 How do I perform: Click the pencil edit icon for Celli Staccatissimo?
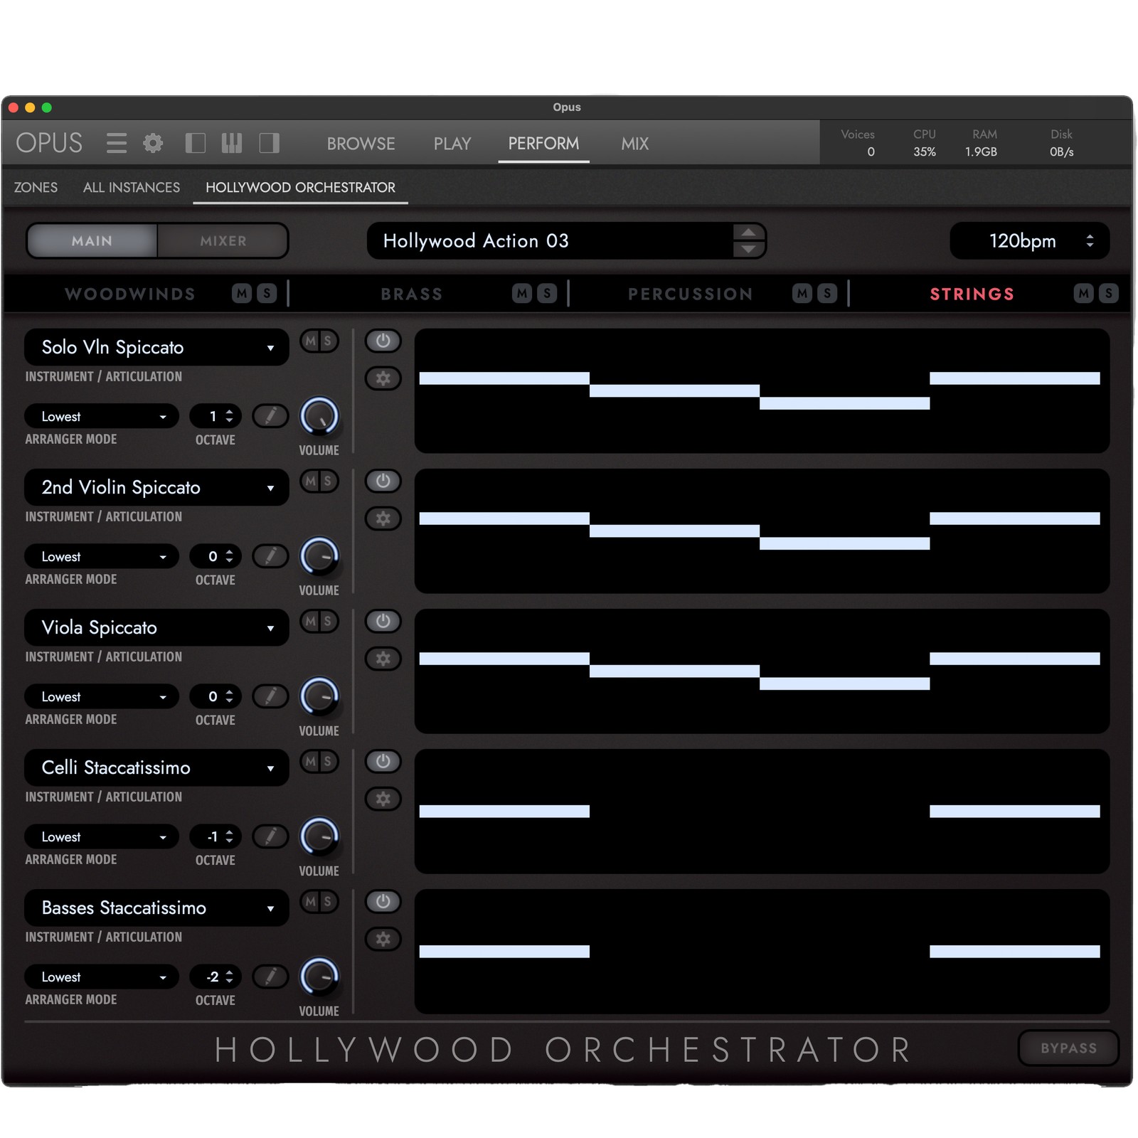(270, 836)
